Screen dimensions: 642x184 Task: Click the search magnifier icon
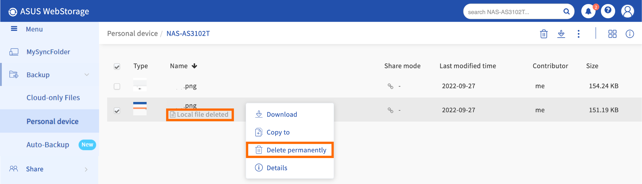pyautogui.click(x=566, y=12)
